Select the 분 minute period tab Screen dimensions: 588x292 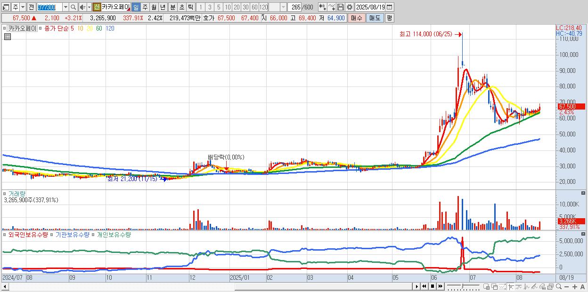[172, 7]
